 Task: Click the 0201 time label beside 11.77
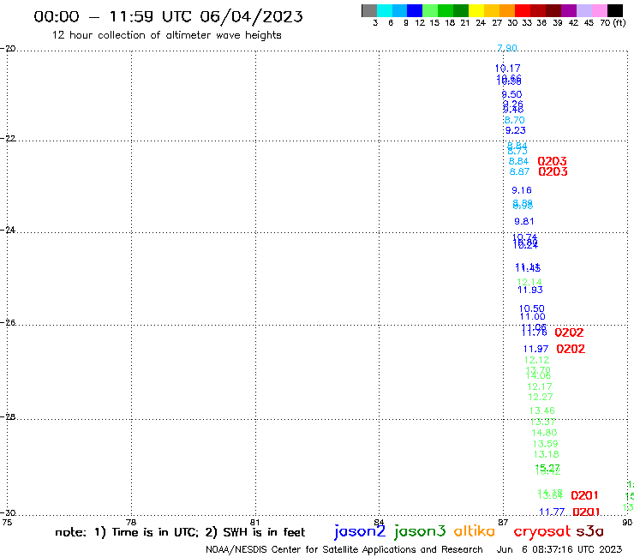[586, 512]
